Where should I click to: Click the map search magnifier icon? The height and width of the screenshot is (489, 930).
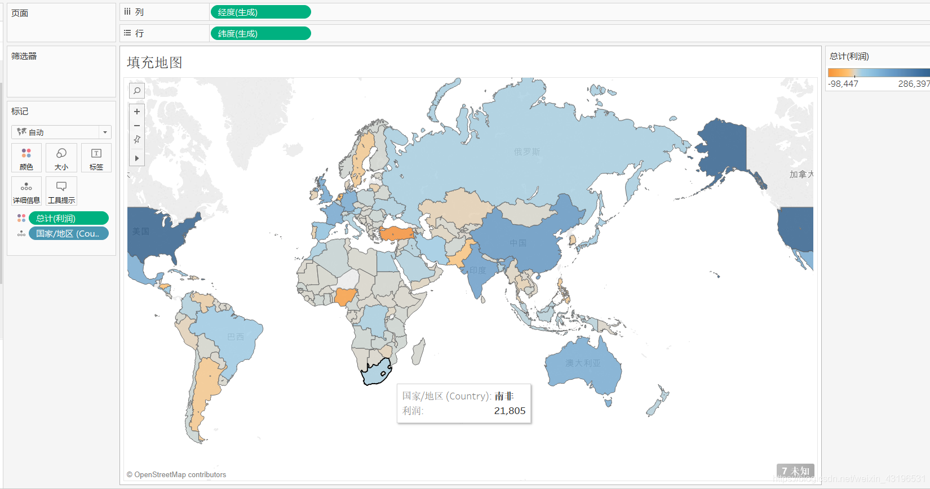tap(136, 91)
